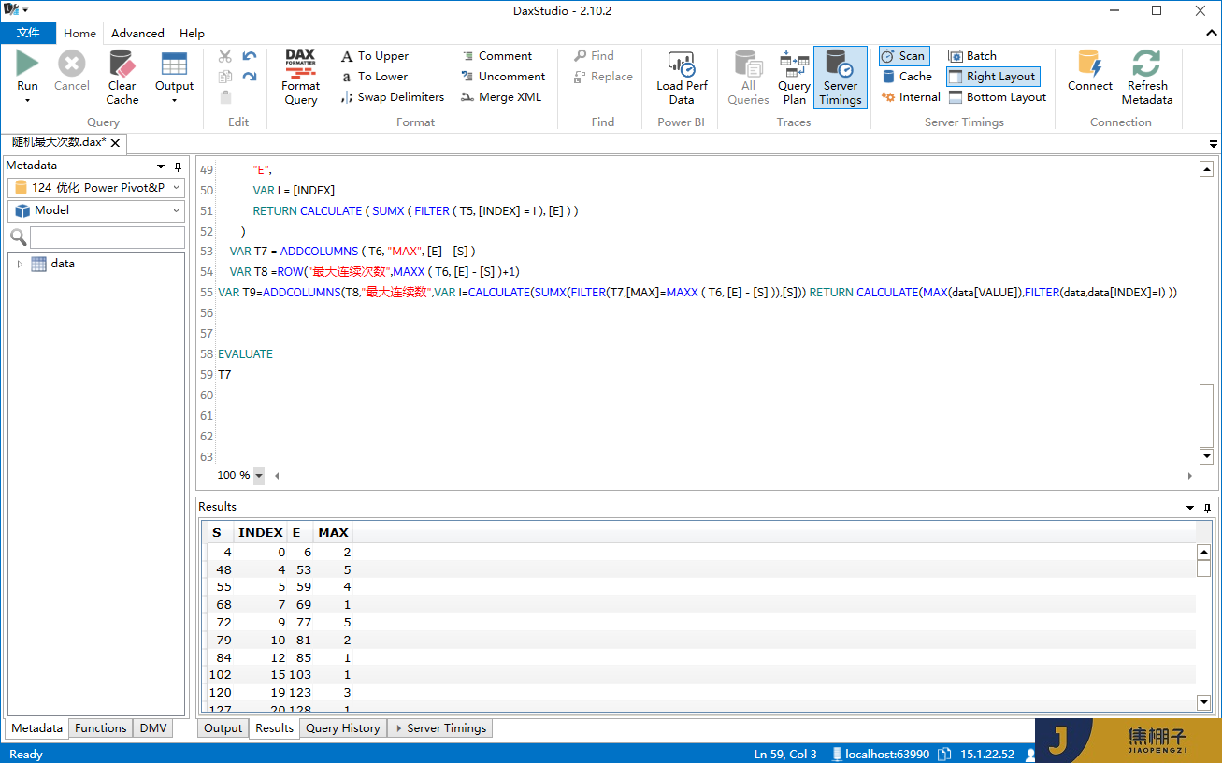The width and height of the screenshot is (1222, 763).
Task: Switch to the Functions tab
Action: pyautogui.click(x=100, y=728)
